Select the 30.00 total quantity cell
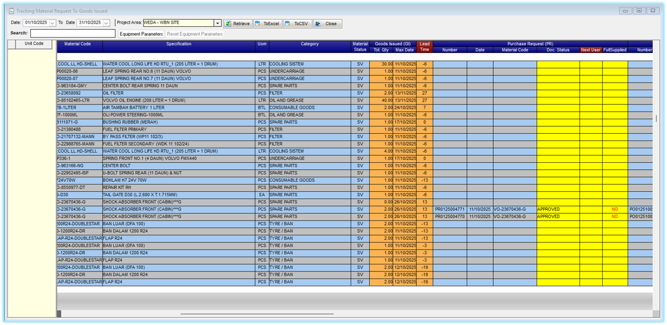667x325 pixels. pos(381,64)
